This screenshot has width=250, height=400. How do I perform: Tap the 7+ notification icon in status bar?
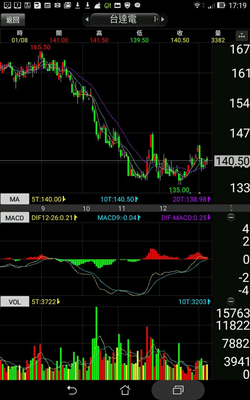pos(27,5)
